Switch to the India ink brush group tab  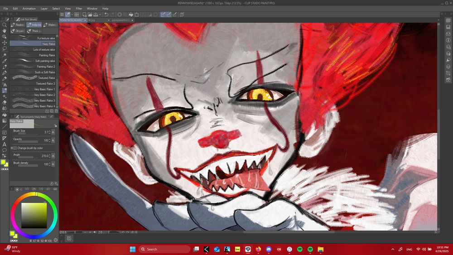click(x=34, y=25)
